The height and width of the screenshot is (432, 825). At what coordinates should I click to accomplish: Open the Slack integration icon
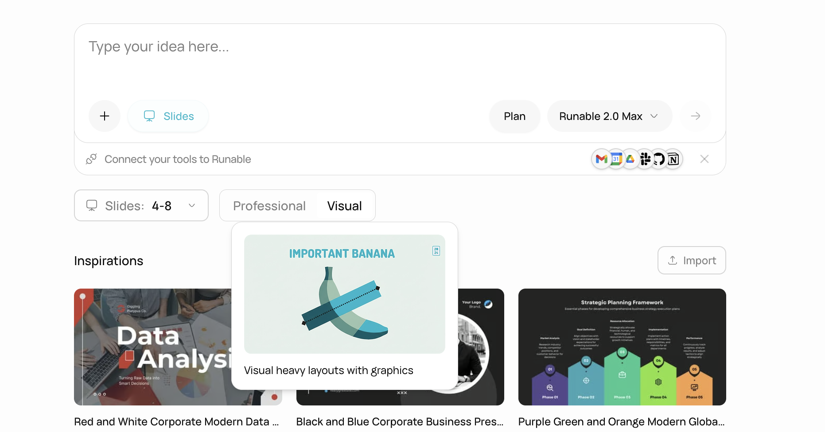coord(645,159)
